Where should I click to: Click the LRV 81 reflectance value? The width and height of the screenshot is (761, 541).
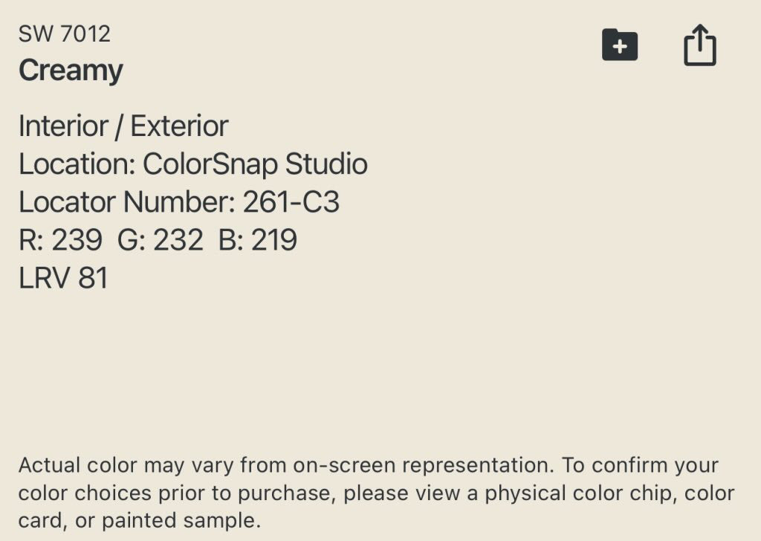point(63,277)
